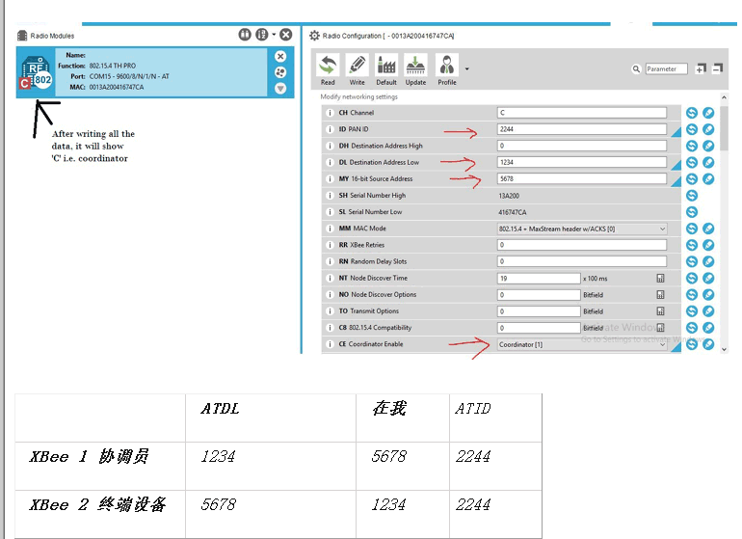Viewport: 742px width, 539px height.
Task: Click the XBee 2 row label
Action: (97, 505)
